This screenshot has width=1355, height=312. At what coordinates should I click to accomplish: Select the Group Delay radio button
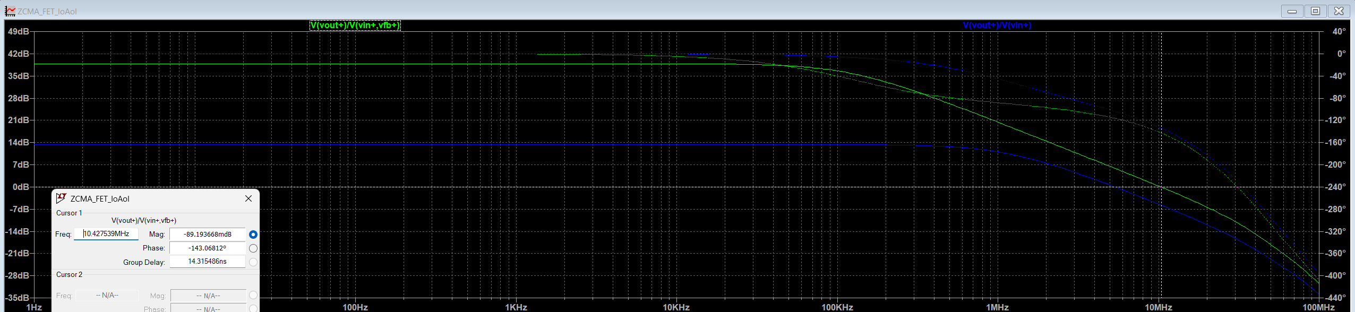[x=253, y=262]
